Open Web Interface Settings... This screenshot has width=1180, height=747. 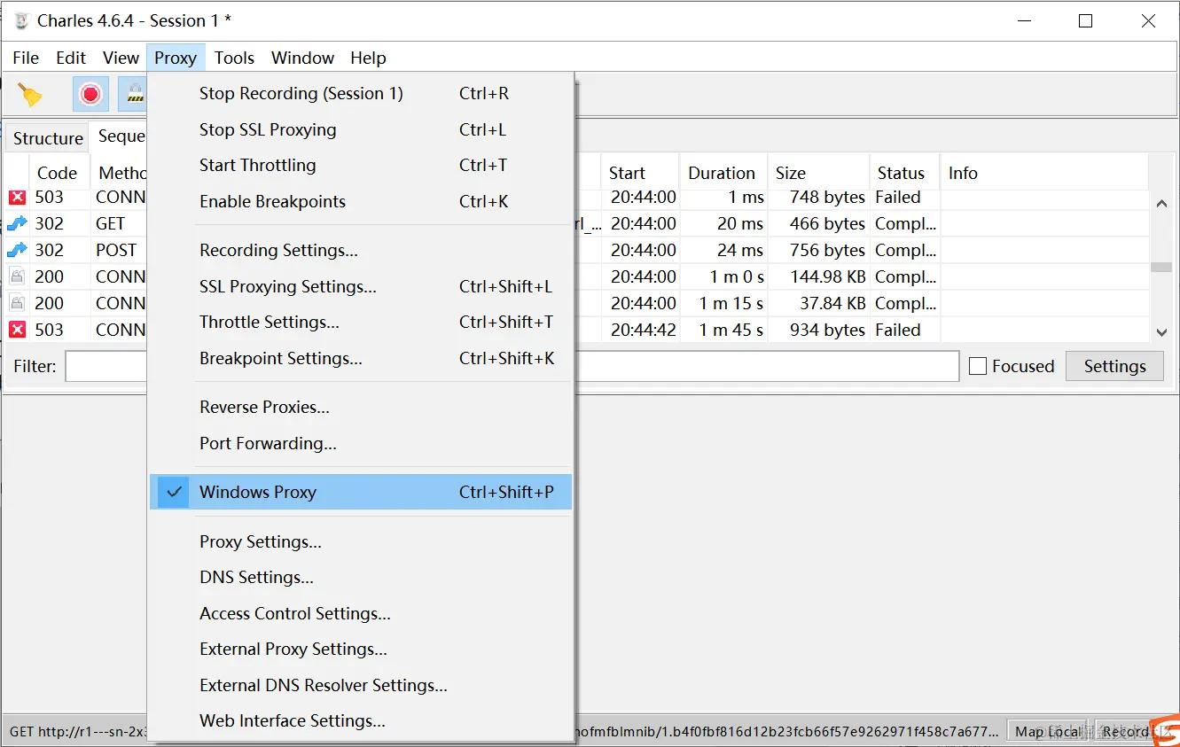[361, 720]
